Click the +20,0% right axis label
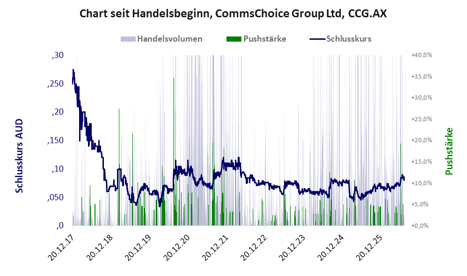The width and height of the screenshot is (467, 276). pos(422,140)
